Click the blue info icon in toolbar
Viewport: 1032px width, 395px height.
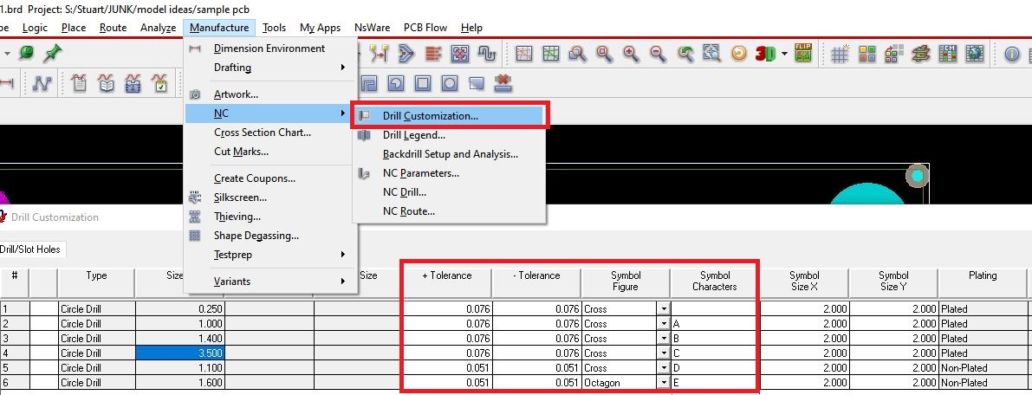(x=1011, y=54)
